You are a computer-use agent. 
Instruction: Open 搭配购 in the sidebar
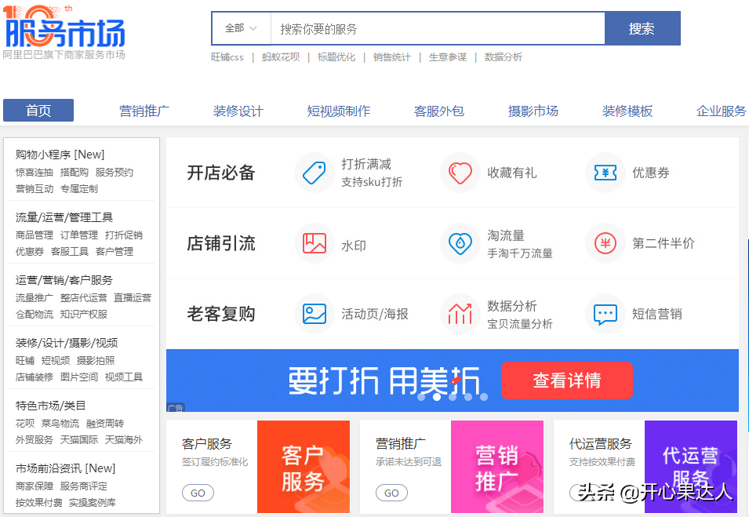[x=74, y=173]
